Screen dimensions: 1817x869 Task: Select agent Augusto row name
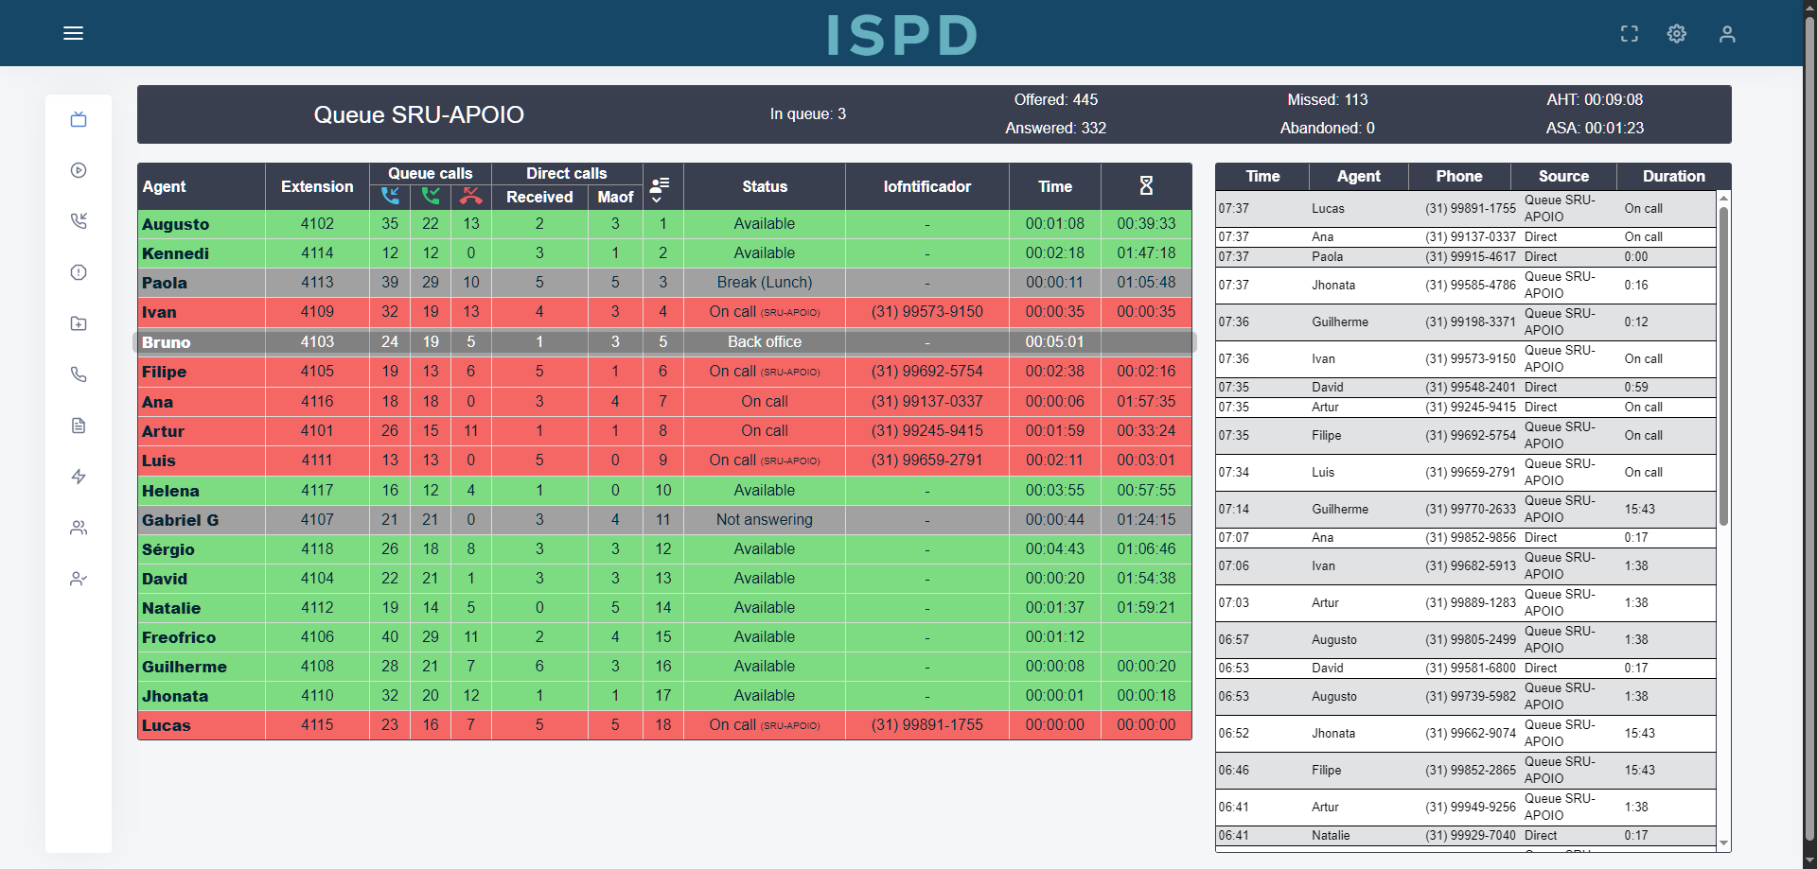pyautogui.click(x=176, y=224)
